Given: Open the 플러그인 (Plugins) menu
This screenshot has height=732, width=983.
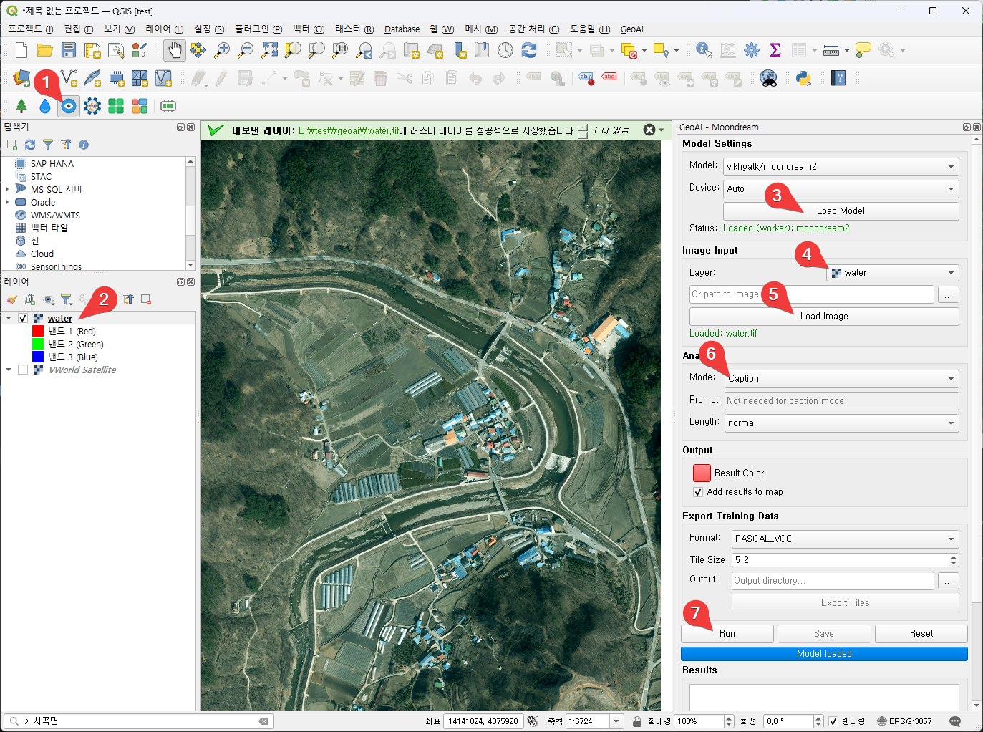Looking at the screenshot, I should click(258, 29).
